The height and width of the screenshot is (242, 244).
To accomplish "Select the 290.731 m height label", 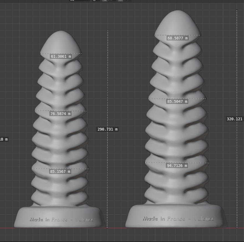I will click(x=107, y=129).
